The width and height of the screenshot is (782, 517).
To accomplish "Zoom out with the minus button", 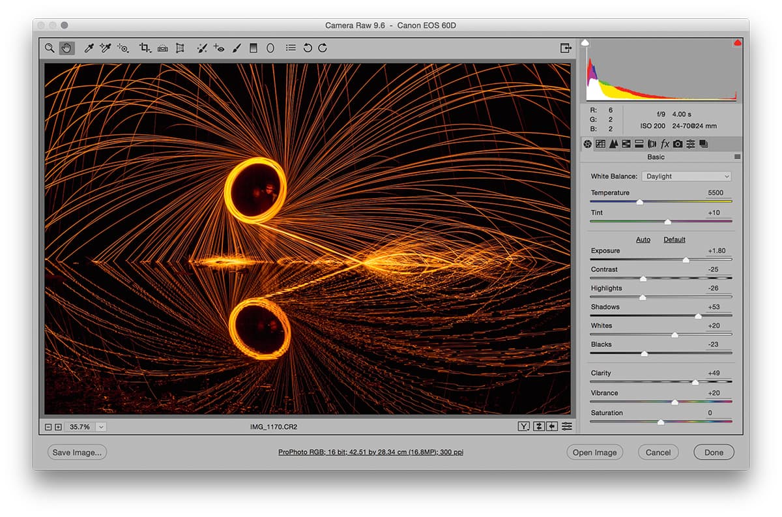I will click(48, 427).
